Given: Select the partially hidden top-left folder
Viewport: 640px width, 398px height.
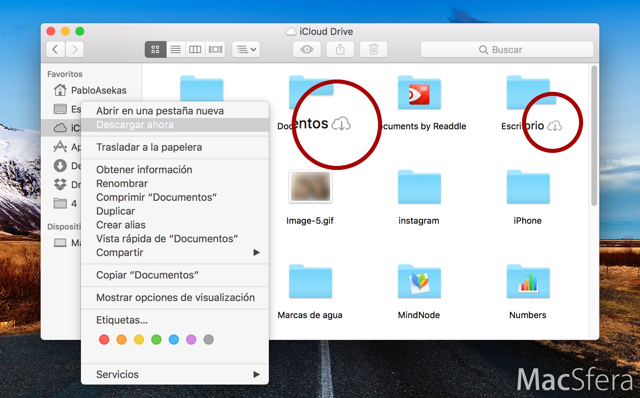Looking at the screenshot, I should pyautogui.click(x=202, y=88).
